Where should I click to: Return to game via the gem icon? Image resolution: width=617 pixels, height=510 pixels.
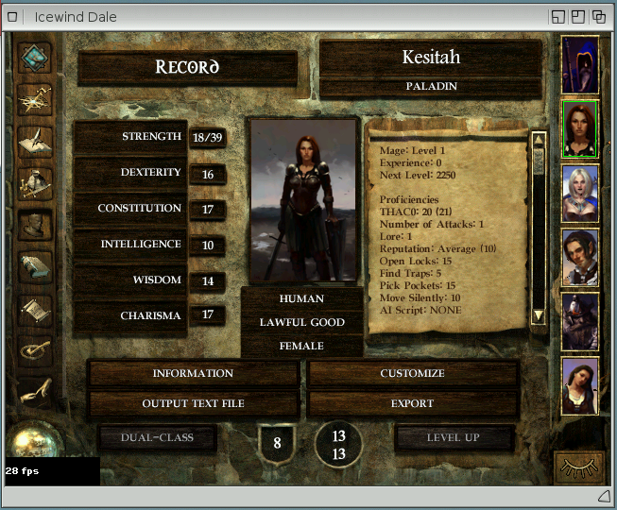pos(35,59)
